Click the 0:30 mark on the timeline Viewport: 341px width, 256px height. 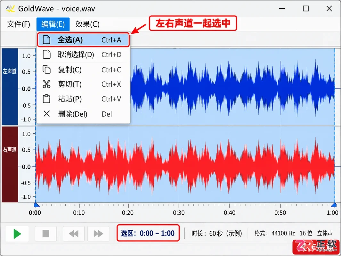(x=179, y=213)
